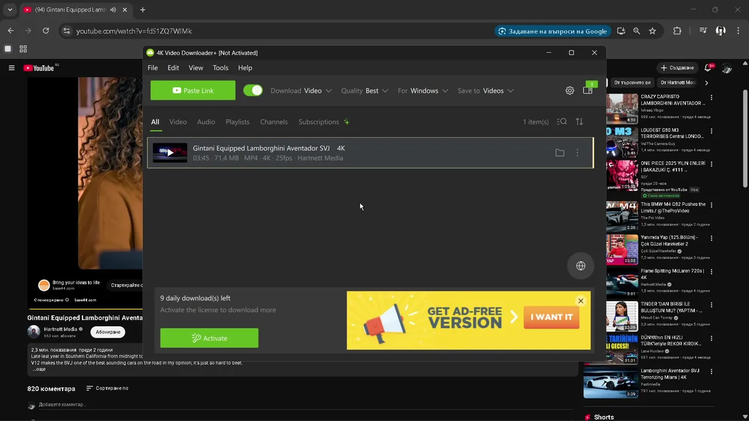Close the Gintani YouTube browser tab
Screen dimensions: 749x421
[125, 10]
